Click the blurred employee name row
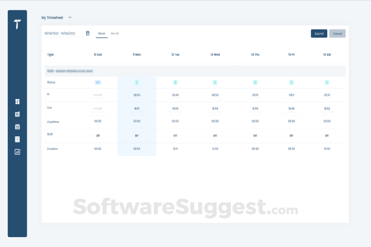Screen dimensions: 371x247 point(195,71)
